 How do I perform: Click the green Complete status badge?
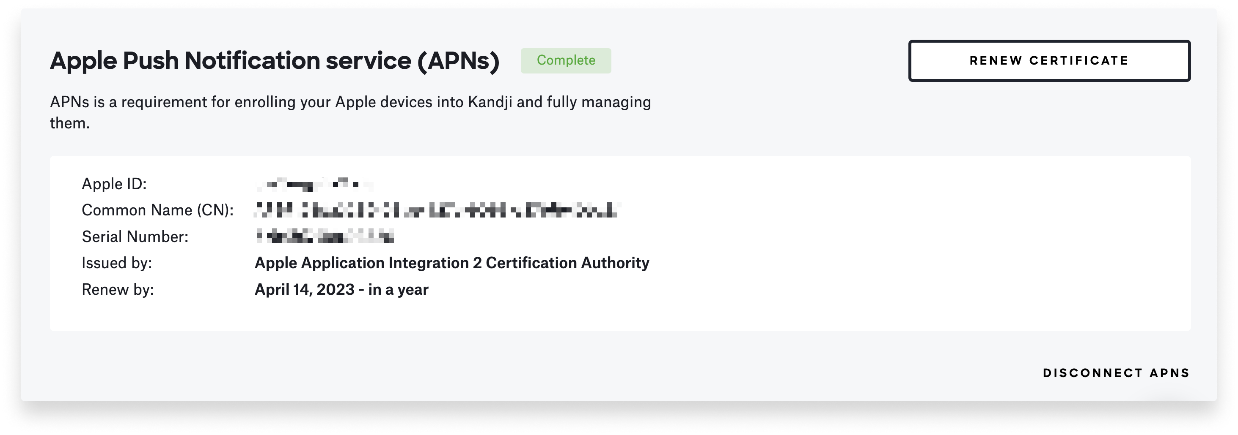pos(566,60)
